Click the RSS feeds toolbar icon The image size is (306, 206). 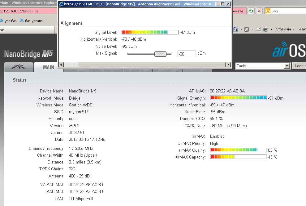[247, 29]
